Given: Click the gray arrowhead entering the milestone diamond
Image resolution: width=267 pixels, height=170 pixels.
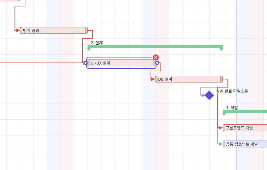Looking at the screenshot, I should click(203, 95).
